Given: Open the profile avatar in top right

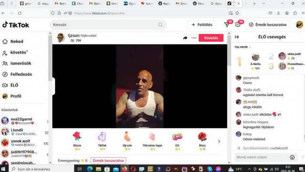Looking at the screenshot, I should pyautogui.click(x=299, y=25).
